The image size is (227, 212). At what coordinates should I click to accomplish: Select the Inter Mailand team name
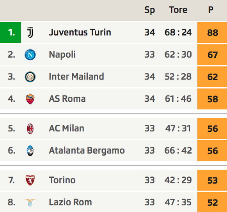76,76
